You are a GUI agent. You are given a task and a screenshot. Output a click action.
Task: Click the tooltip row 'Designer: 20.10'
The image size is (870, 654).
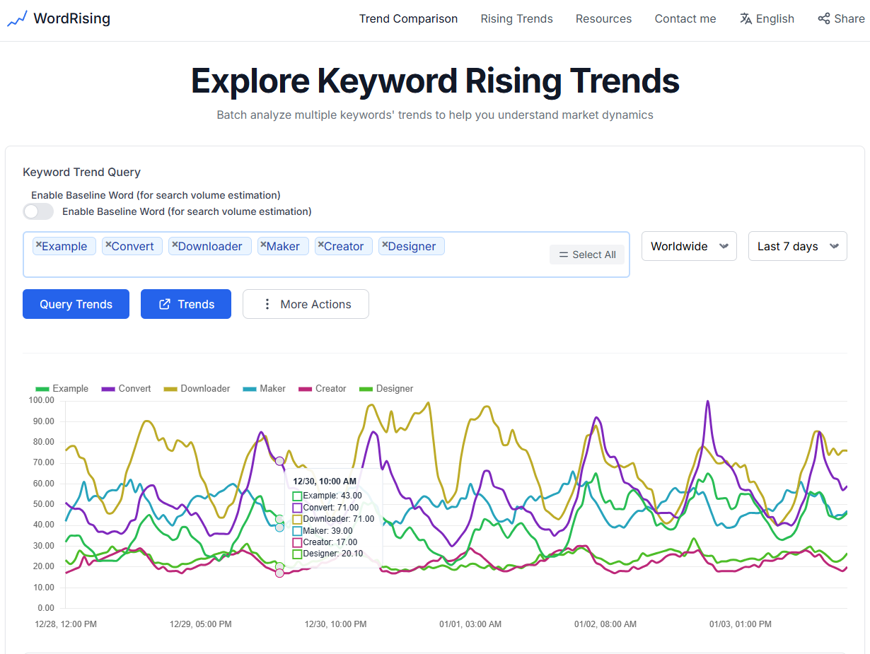(327, 554)
